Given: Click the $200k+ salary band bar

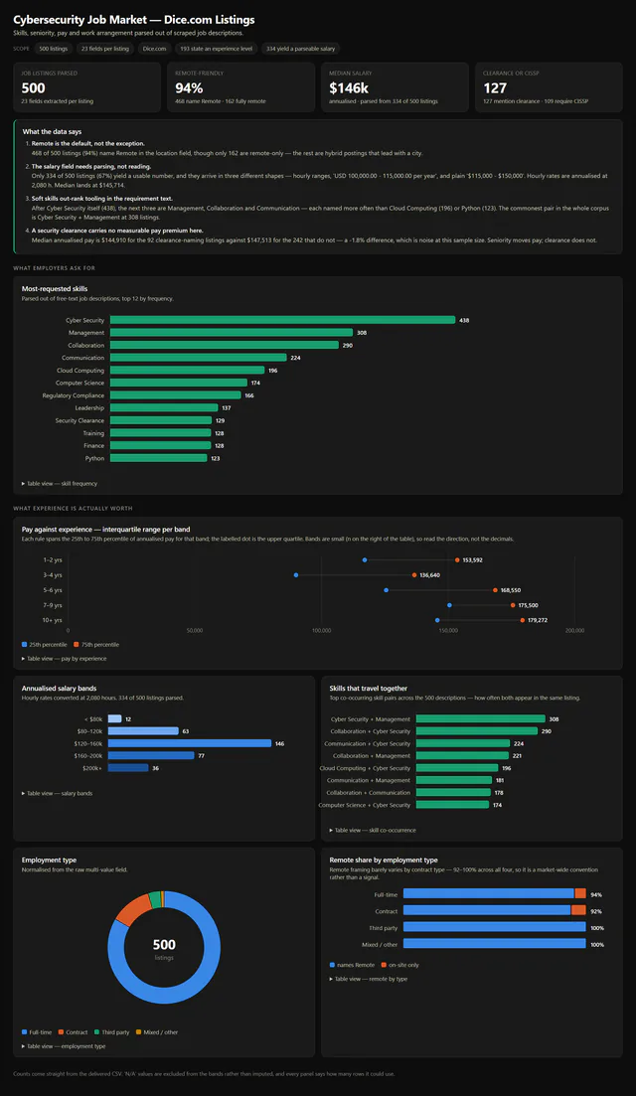Looking at the screenshot, I should click(128, 767).
